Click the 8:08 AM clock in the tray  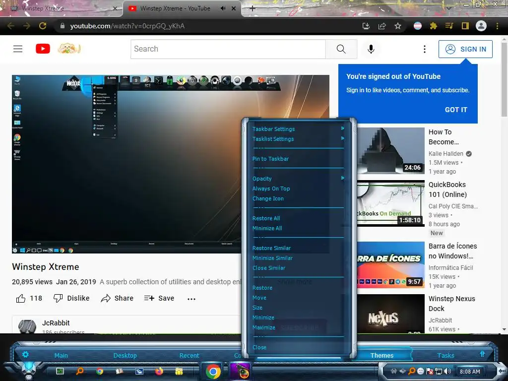click(x=470, y=372)
